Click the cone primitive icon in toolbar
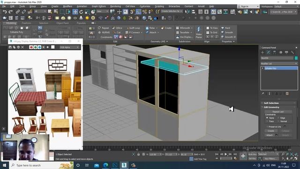This screenshot has width=300, height=169. (81, 18)
